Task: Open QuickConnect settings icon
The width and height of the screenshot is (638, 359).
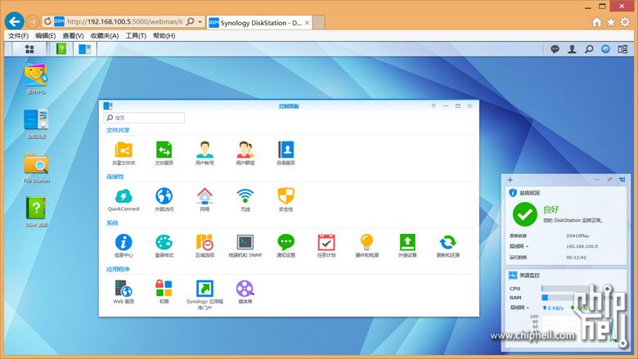Action: point(124,196)
